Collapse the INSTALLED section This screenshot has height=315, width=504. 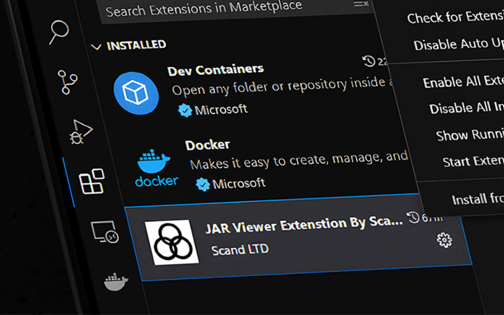pos(96,46)
